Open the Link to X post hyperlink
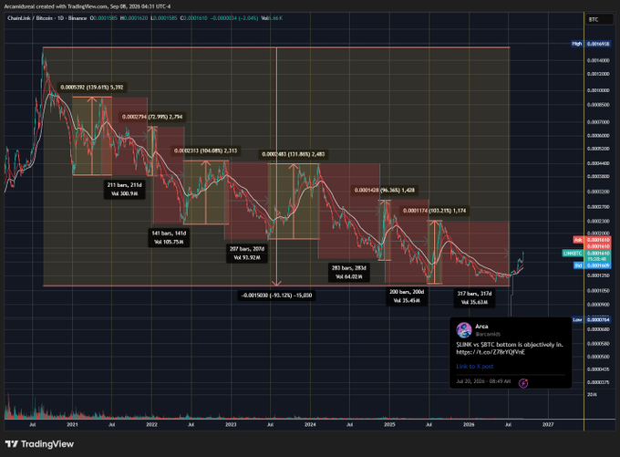Screen dimensions: 620x457 pyautogui.click(x=474, y=367)
